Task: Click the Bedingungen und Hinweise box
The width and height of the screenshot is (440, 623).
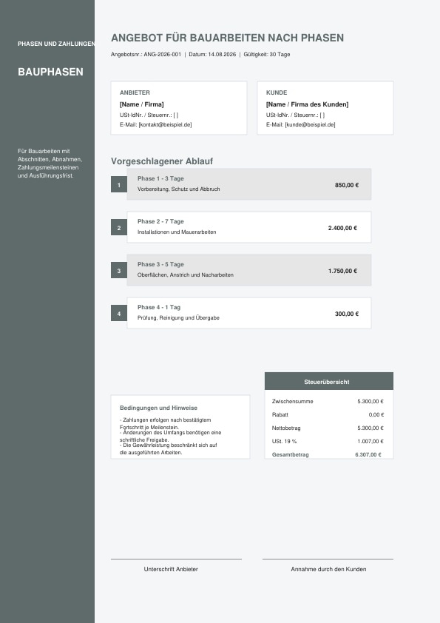Action: click(180, 427)
